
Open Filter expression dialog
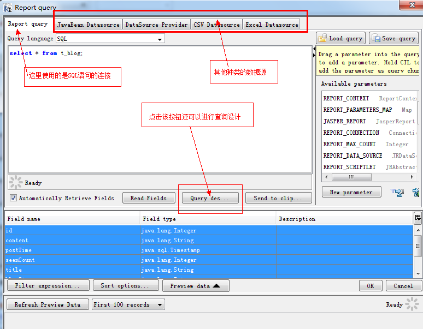tap(48, 285)
